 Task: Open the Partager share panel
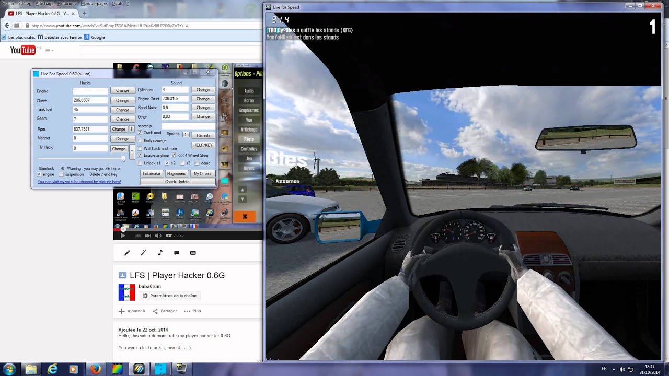click(x=165, y=311)
